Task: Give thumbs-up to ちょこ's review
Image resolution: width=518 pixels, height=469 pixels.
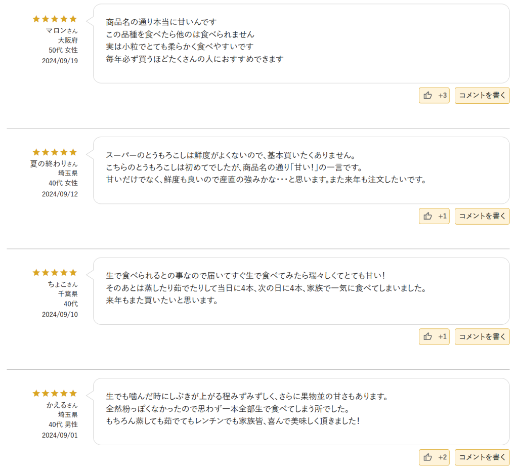Action: [x=434, y=337]
